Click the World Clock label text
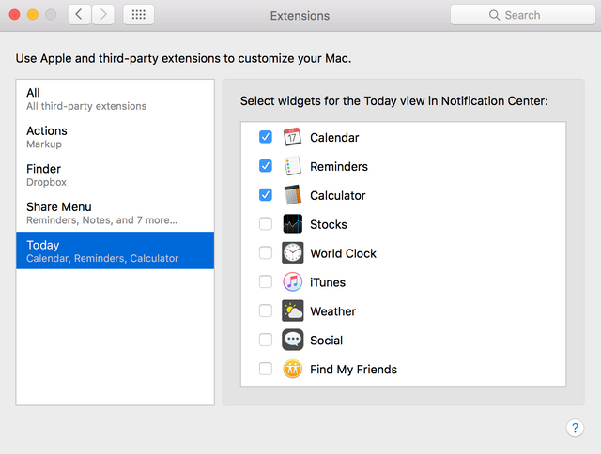 coord(343,253)
